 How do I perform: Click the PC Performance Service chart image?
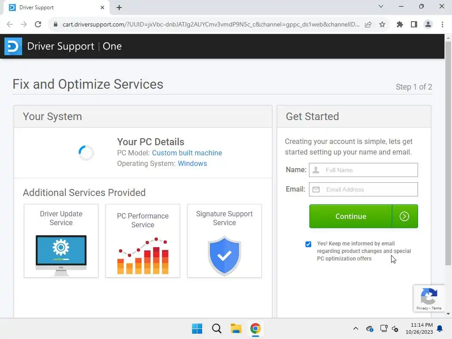143,256
